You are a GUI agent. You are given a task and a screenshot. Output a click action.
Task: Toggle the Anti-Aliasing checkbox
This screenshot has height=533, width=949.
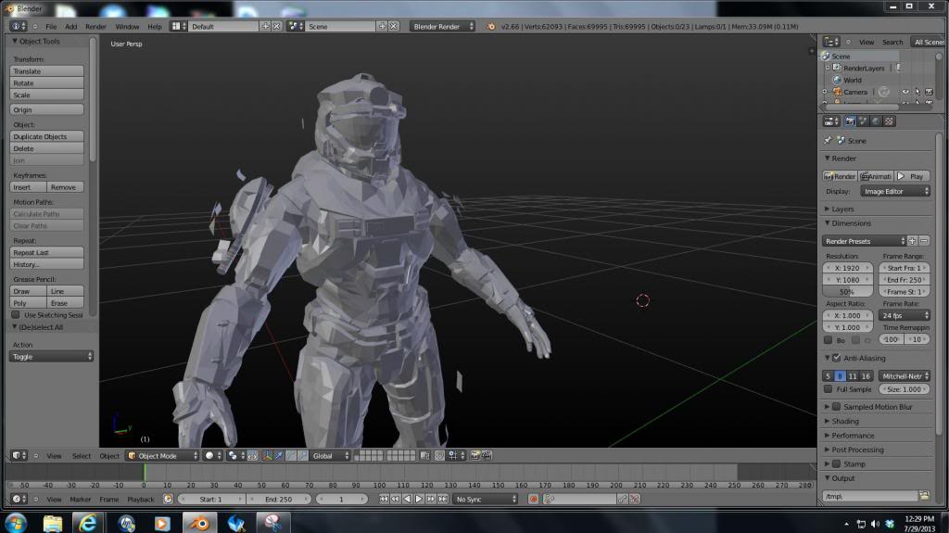point(837,358)
